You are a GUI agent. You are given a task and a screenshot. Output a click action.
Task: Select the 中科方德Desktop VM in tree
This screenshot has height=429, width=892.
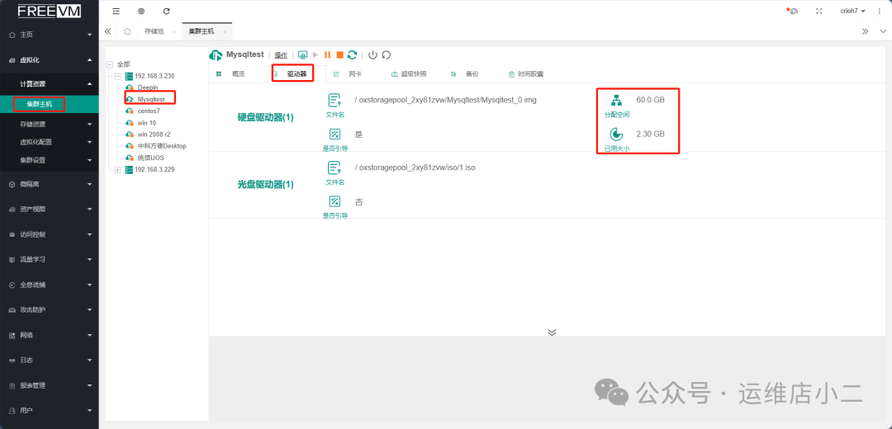(162, 146)
